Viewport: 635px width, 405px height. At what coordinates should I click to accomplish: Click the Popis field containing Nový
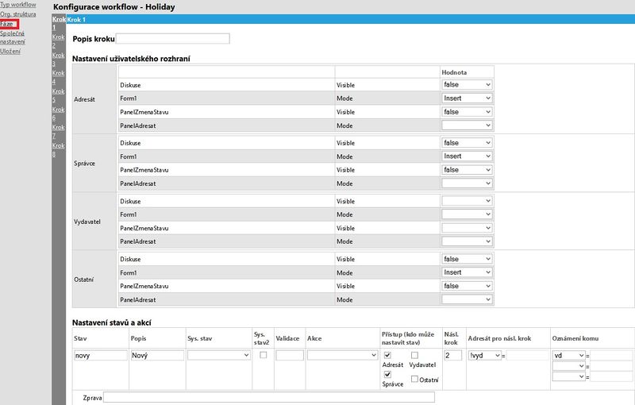(x=157, y=355)
